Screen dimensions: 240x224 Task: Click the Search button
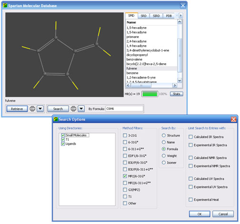coord(58,109)
